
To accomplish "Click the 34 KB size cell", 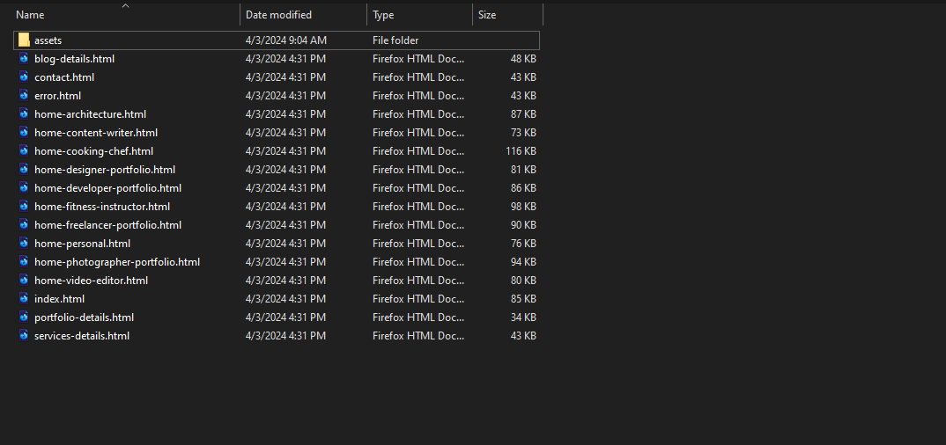I will (523, 317).
